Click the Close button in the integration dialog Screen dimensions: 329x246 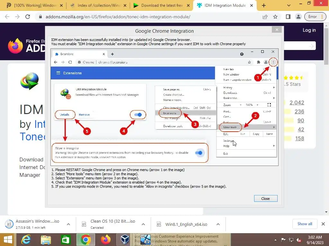(x=266, y=199)
